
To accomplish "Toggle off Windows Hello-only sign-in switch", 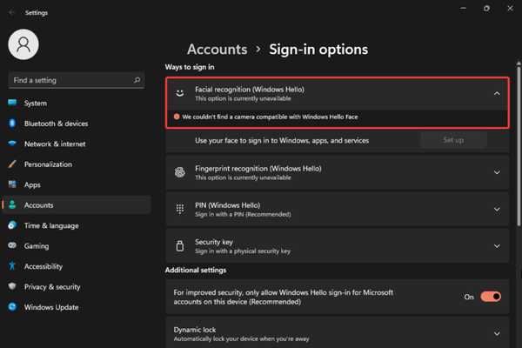I will point(491,297).
